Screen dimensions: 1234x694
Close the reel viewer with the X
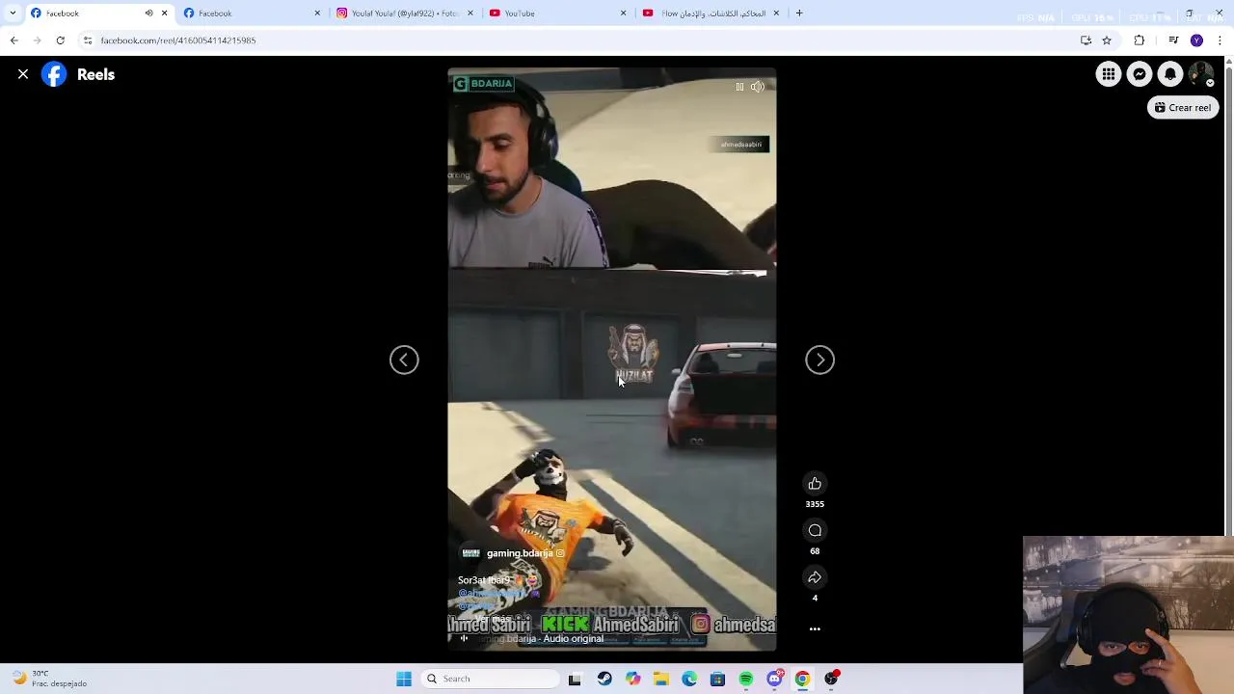[x=23, y=74]
